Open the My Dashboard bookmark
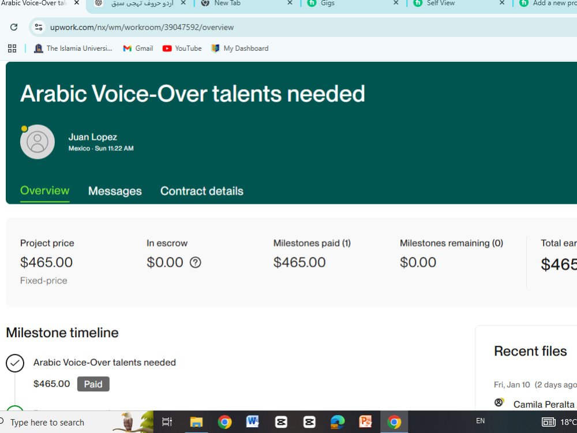 240,48
